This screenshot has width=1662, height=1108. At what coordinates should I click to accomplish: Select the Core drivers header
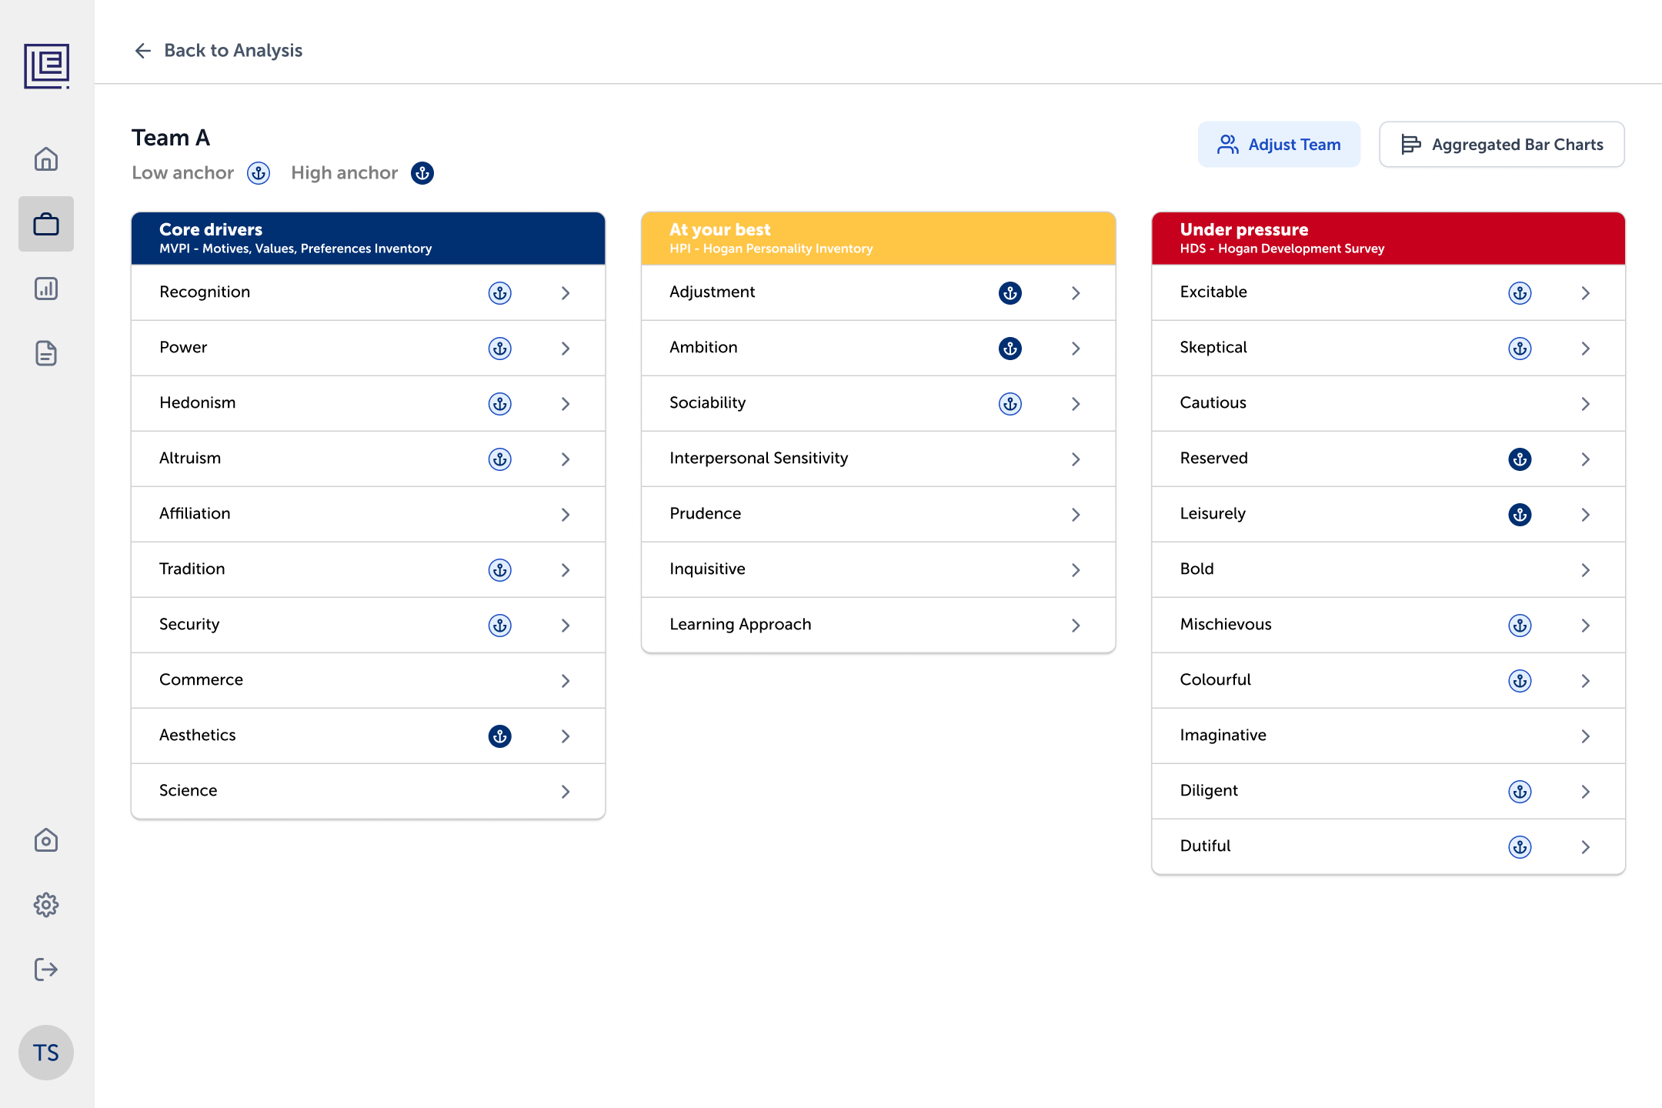coord(369,239)
